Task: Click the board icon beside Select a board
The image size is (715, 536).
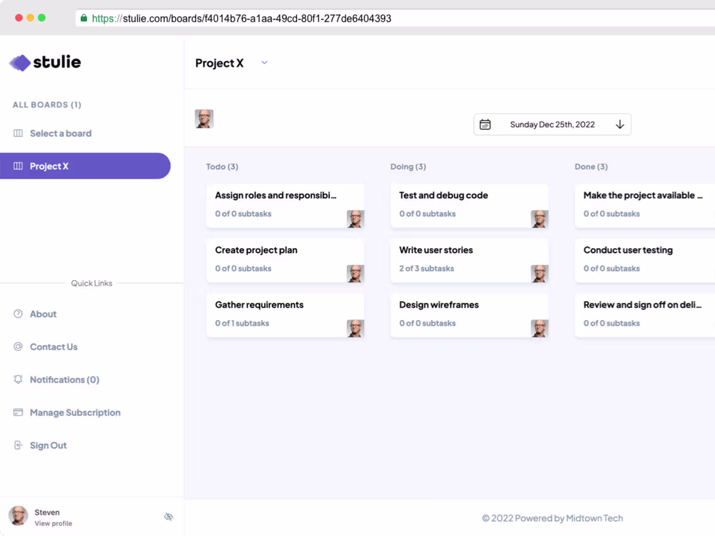Action: [x=18, y=133]
